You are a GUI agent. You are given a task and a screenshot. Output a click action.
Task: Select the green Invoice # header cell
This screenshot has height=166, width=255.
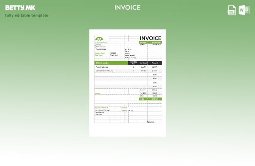coord(143,42)
